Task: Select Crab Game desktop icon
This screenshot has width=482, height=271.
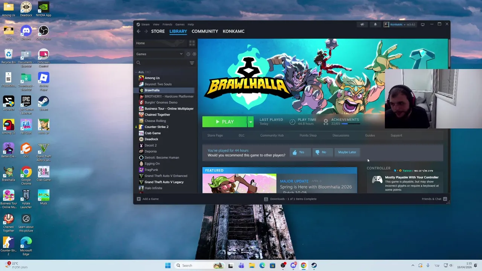Action: (x=43, y=174)
